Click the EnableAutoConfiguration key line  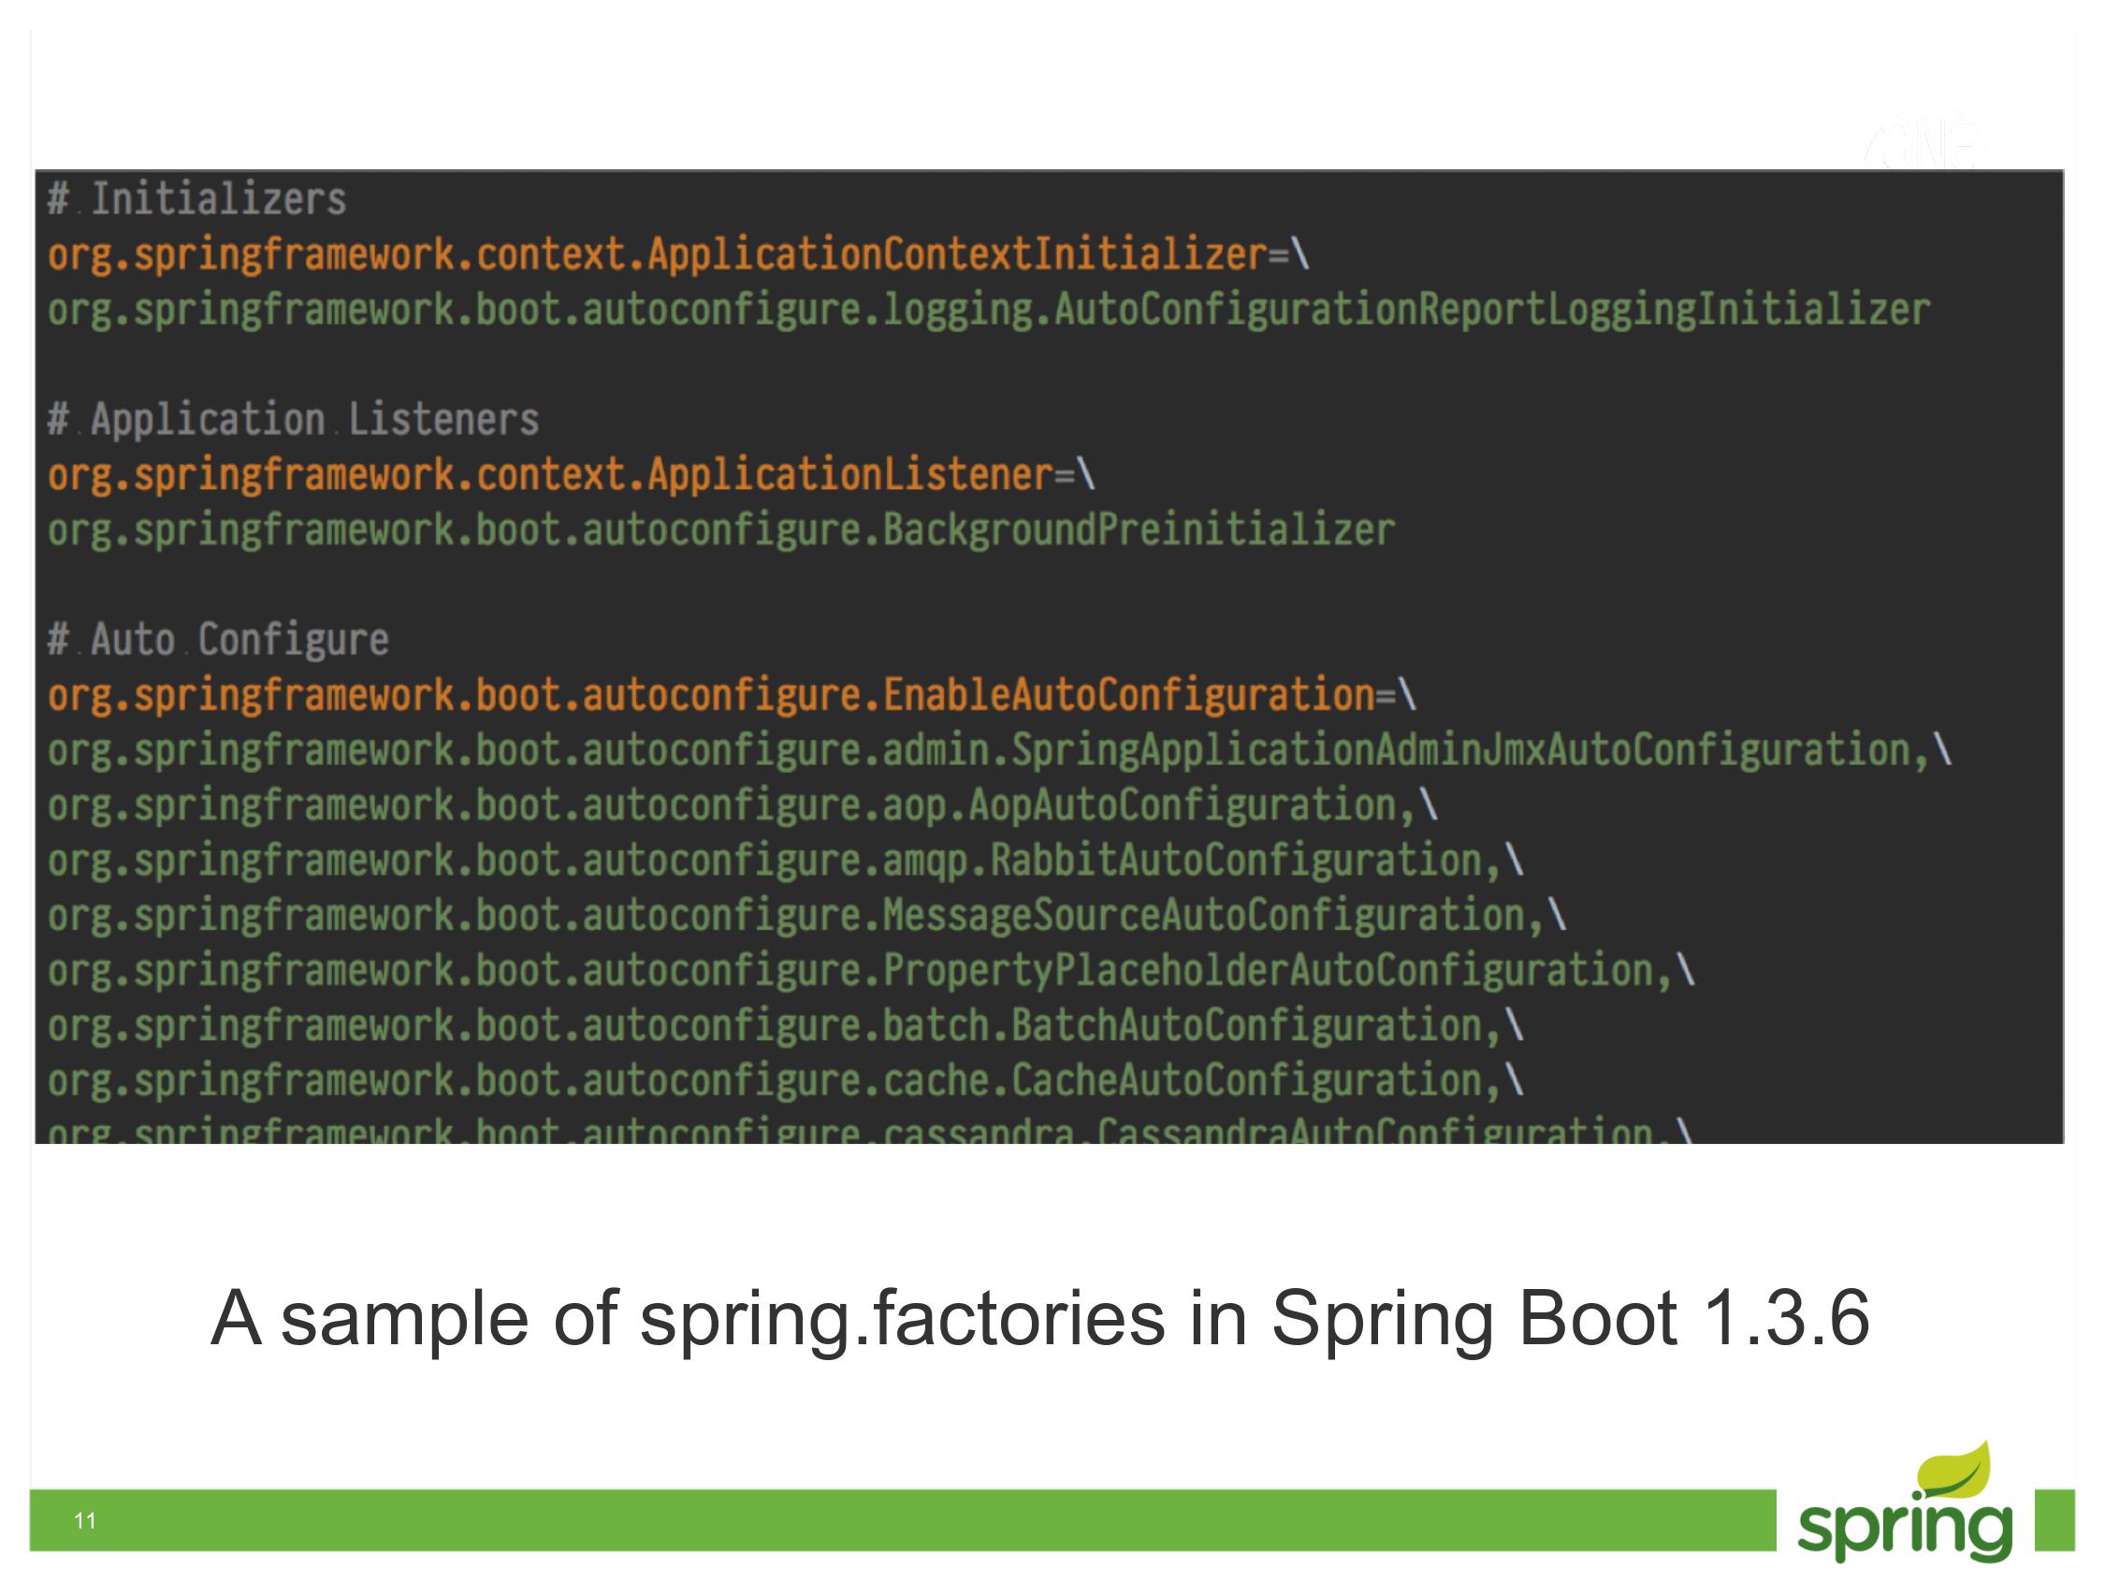731,695
